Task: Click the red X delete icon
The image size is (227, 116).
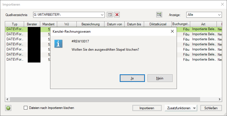Action: point(117,15)
